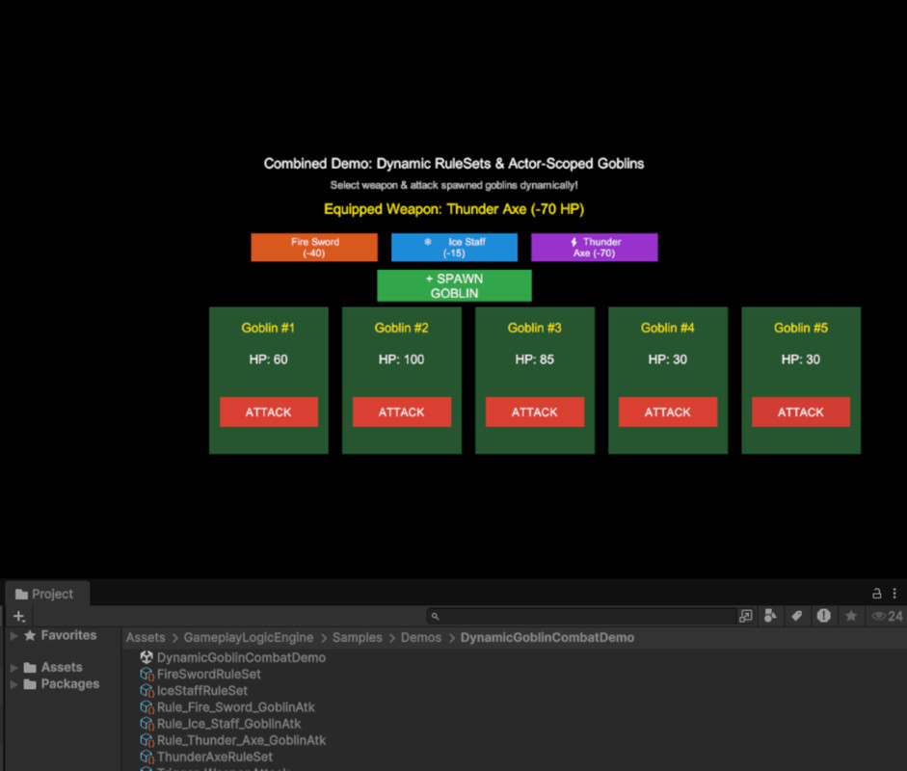
Task: Equip the Thunder Axe weapon
Action: tap(594, 247)
